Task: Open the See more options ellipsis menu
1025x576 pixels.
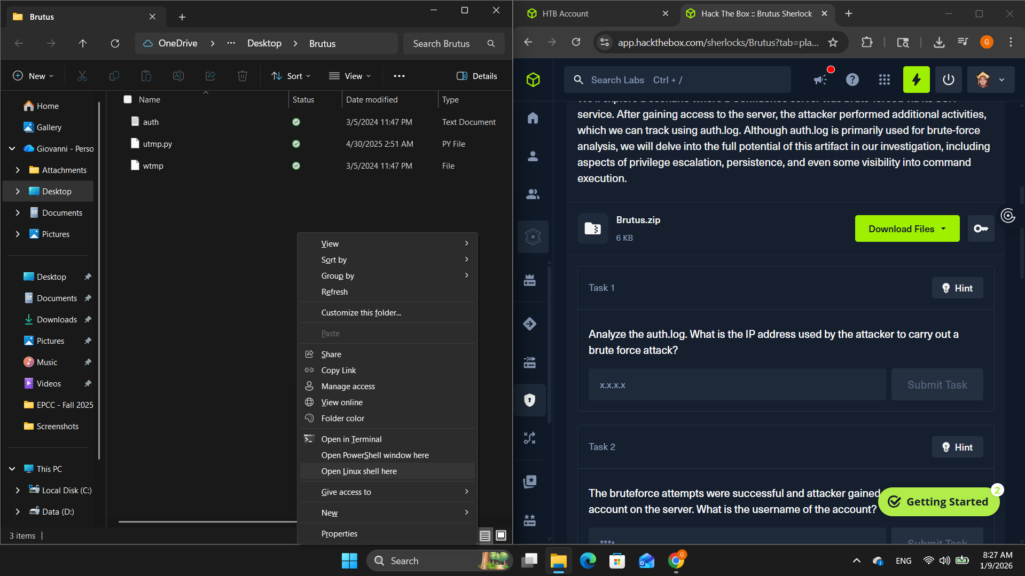Action: tap(399, 76)
